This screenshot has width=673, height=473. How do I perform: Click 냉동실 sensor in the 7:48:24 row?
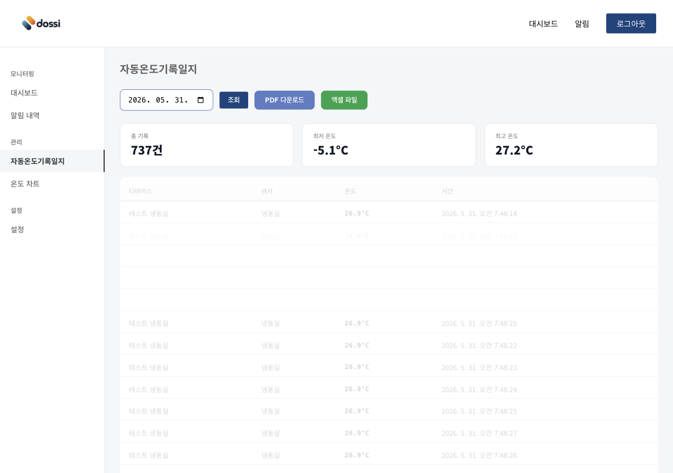point(270,389)
